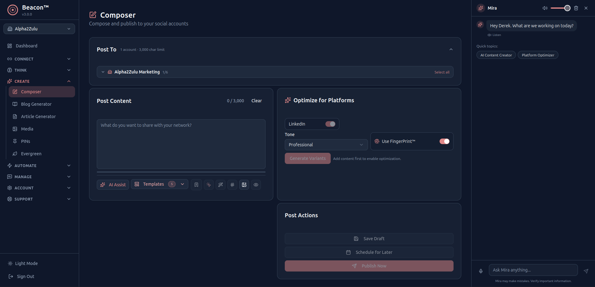
Task: Expand the MANAGE sidebar section
Action: tap(39, 177)
